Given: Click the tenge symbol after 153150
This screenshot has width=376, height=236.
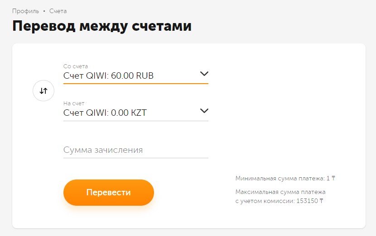Looking at the screenshot, I should click(322, 201).
